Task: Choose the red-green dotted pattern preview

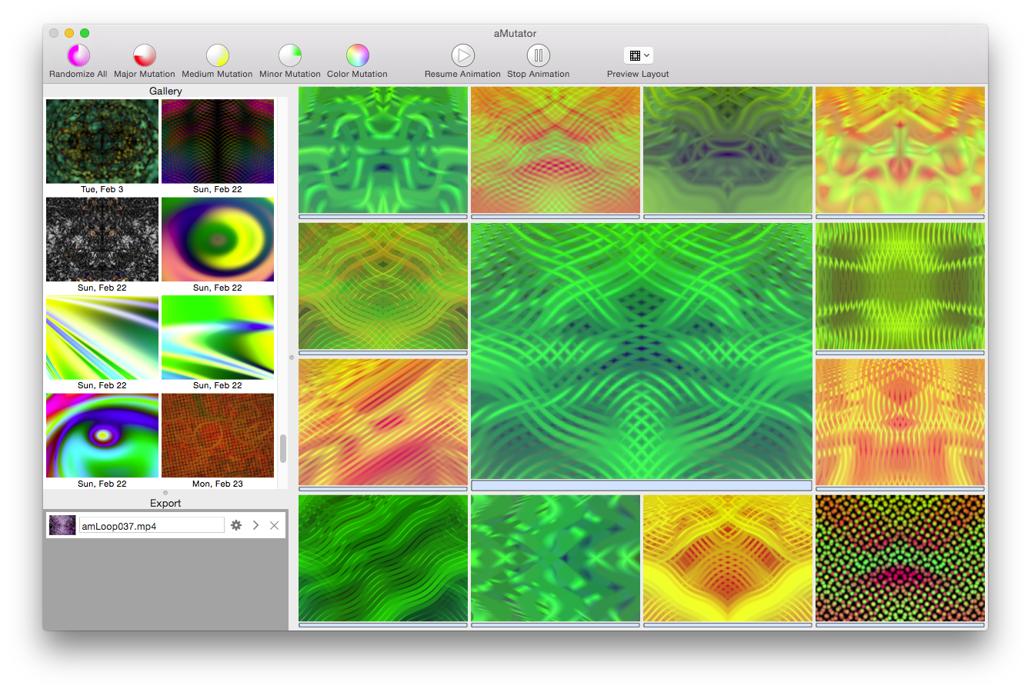Action: point(899,557)
